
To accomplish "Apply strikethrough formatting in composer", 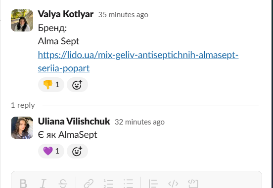I will pyautogui.click(x=63, y=183).
